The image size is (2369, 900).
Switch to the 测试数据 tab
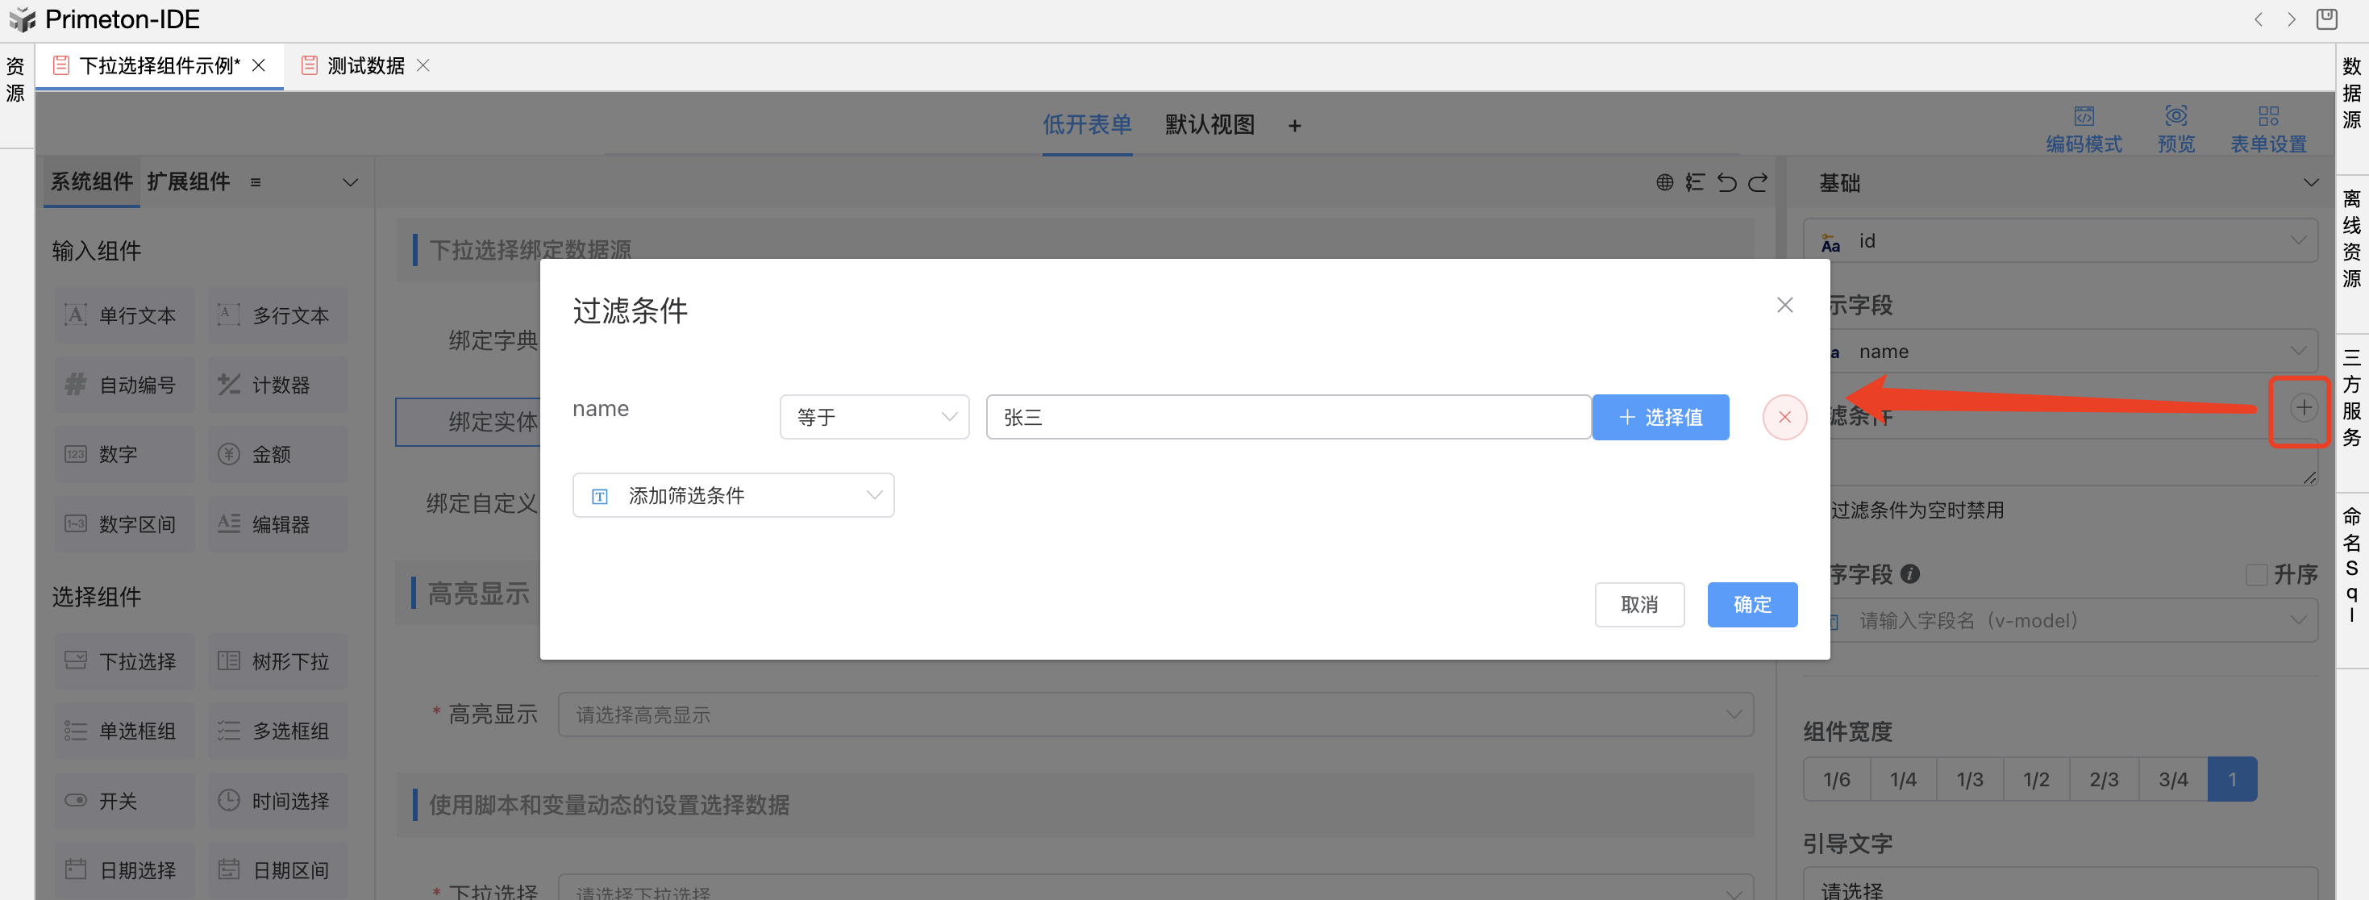[365, 65]
